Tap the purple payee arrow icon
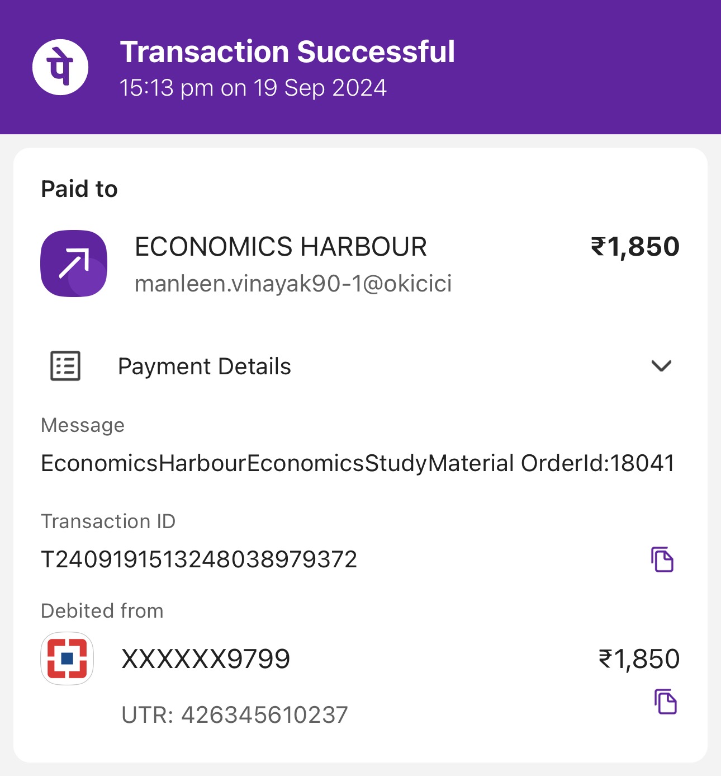 point(74,263)
